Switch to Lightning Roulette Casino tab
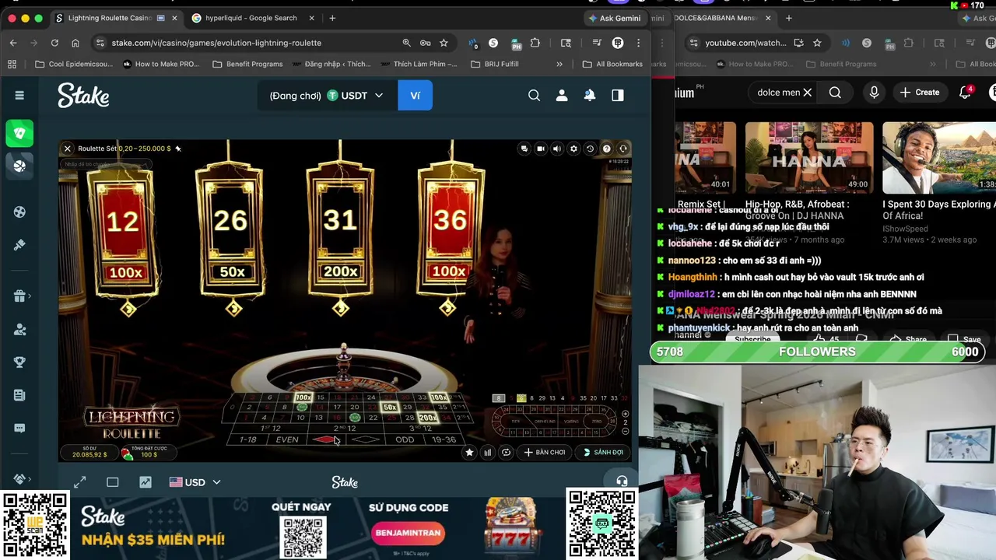 pyautogui.click(x=117, y=18)
